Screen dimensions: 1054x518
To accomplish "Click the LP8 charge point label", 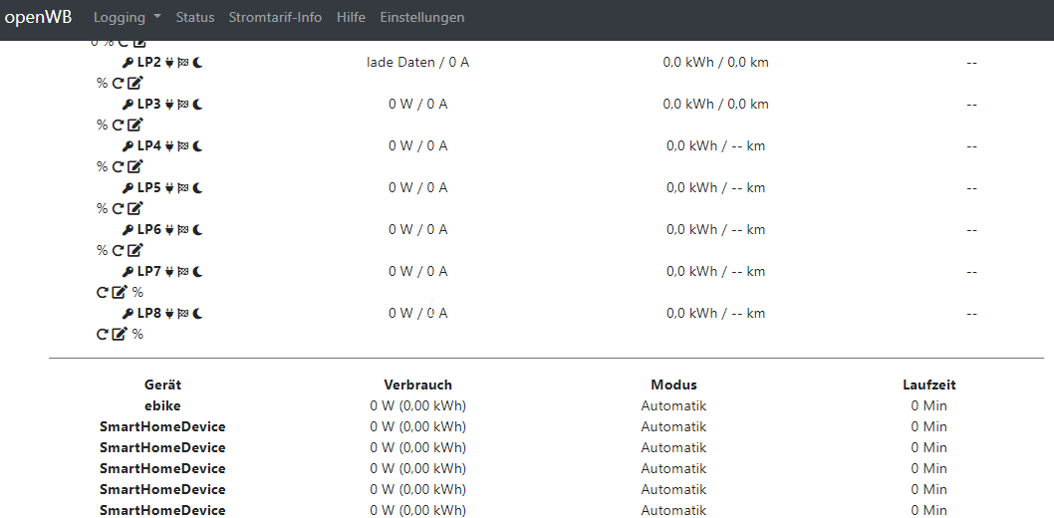I will [x=149, y=314].
